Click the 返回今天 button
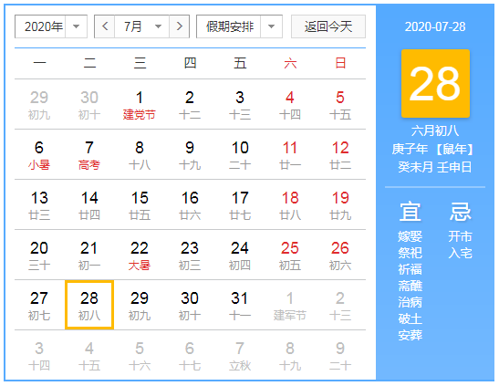The width and height of the screenshot is (499, 386). click(x=328, y=26)
